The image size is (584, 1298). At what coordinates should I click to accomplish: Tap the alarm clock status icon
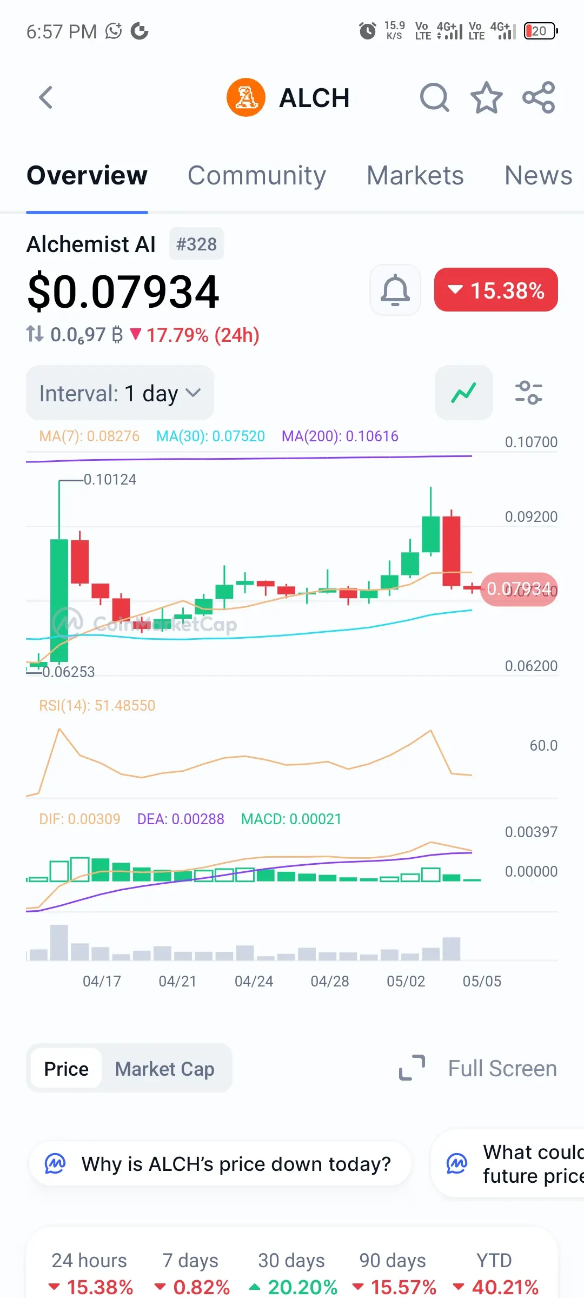coord(368,31)
